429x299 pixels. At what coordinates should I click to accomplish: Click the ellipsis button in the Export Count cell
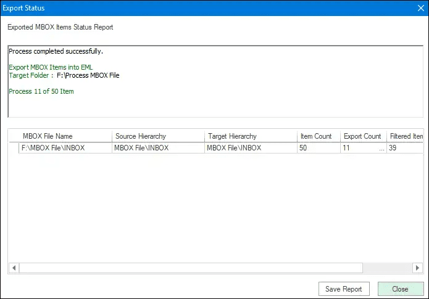coord(382,148)
